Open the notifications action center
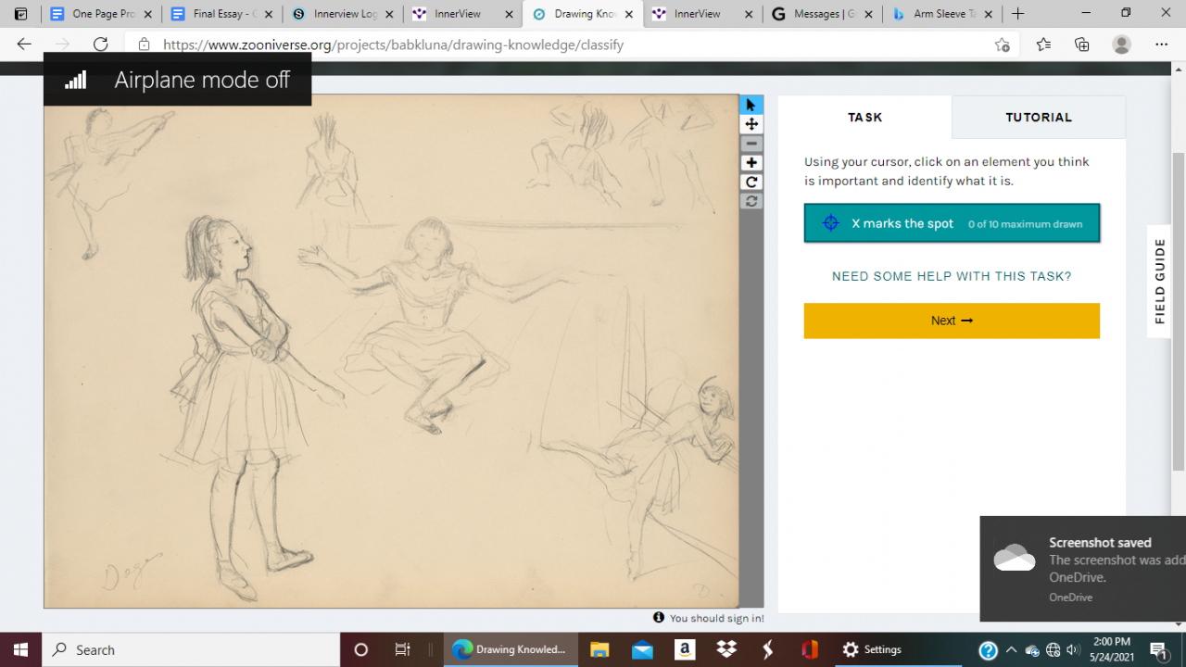 (x=1159, y=649)
